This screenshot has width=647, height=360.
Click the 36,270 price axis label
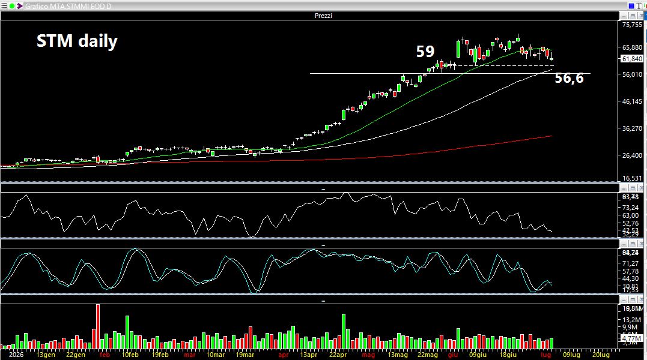[x=632, y=128]
